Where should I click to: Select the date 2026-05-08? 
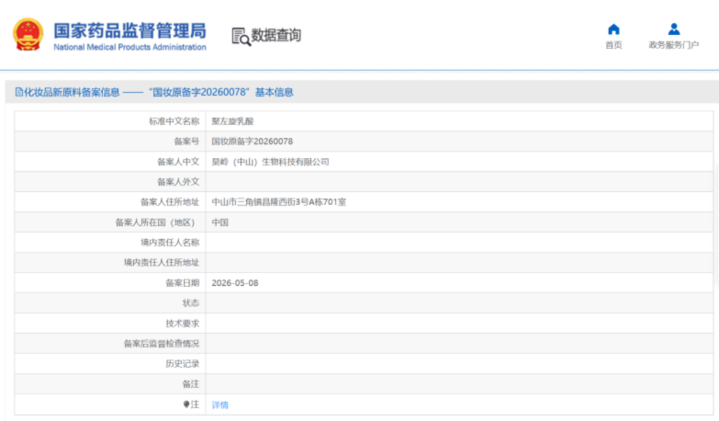pyautogui.click(x=235, y=283)
